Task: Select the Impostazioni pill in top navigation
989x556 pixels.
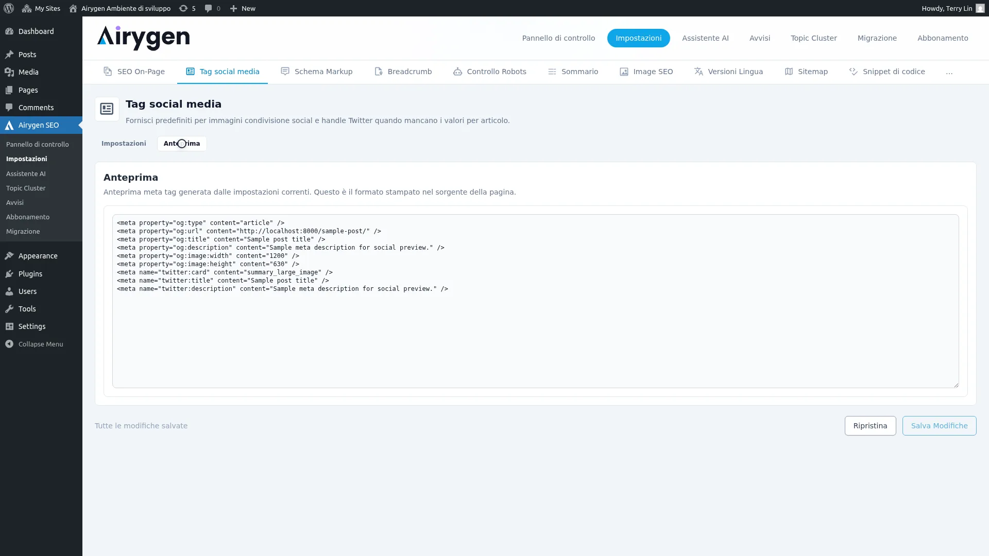Action: [638, 38]
